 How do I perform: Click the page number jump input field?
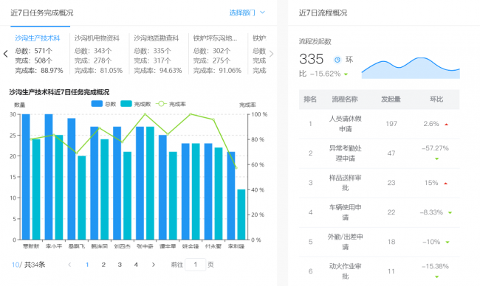coord(195,265)
